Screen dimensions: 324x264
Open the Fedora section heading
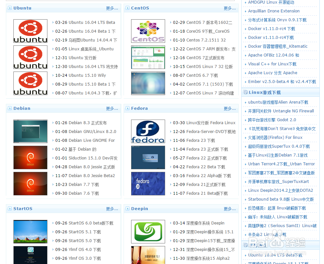(x=140, y=108)
